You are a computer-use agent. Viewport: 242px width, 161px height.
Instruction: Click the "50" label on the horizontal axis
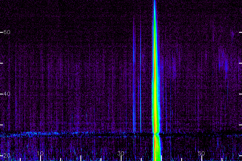[201, 153]
